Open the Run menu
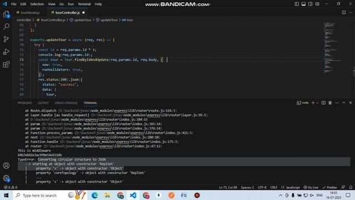 [71, 4]
